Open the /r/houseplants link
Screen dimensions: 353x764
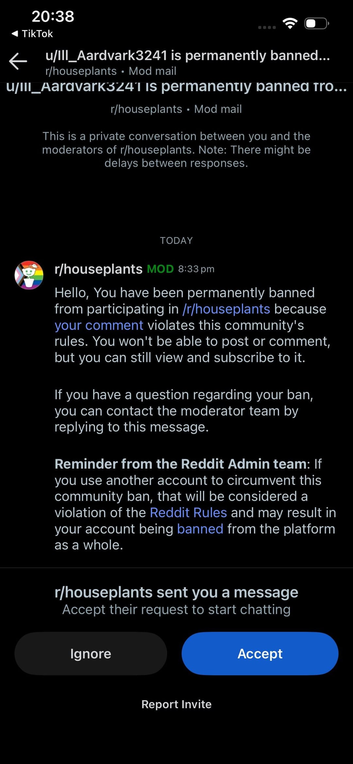[x=226, y=309]
